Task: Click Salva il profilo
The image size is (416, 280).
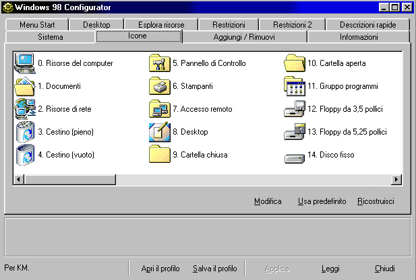Action: (215, 269)
